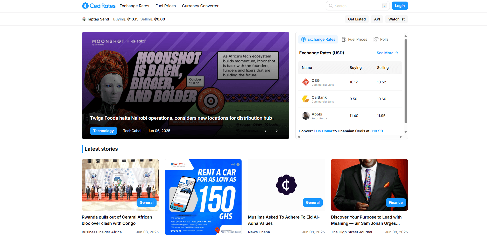Click the Taptap Send ticker icon
The image size is (487, 239).
click(84, 19)
